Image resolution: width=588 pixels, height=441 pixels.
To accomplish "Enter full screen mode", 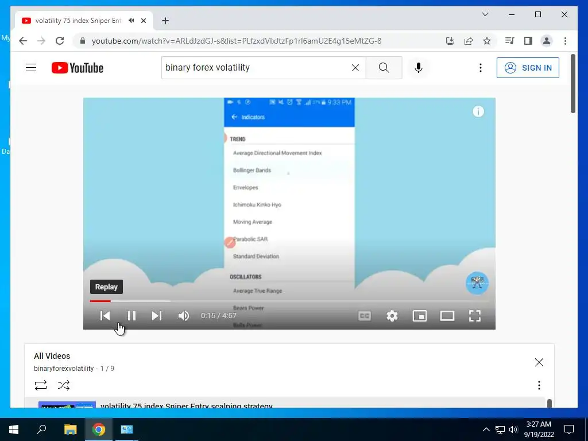I will [475, 316].
